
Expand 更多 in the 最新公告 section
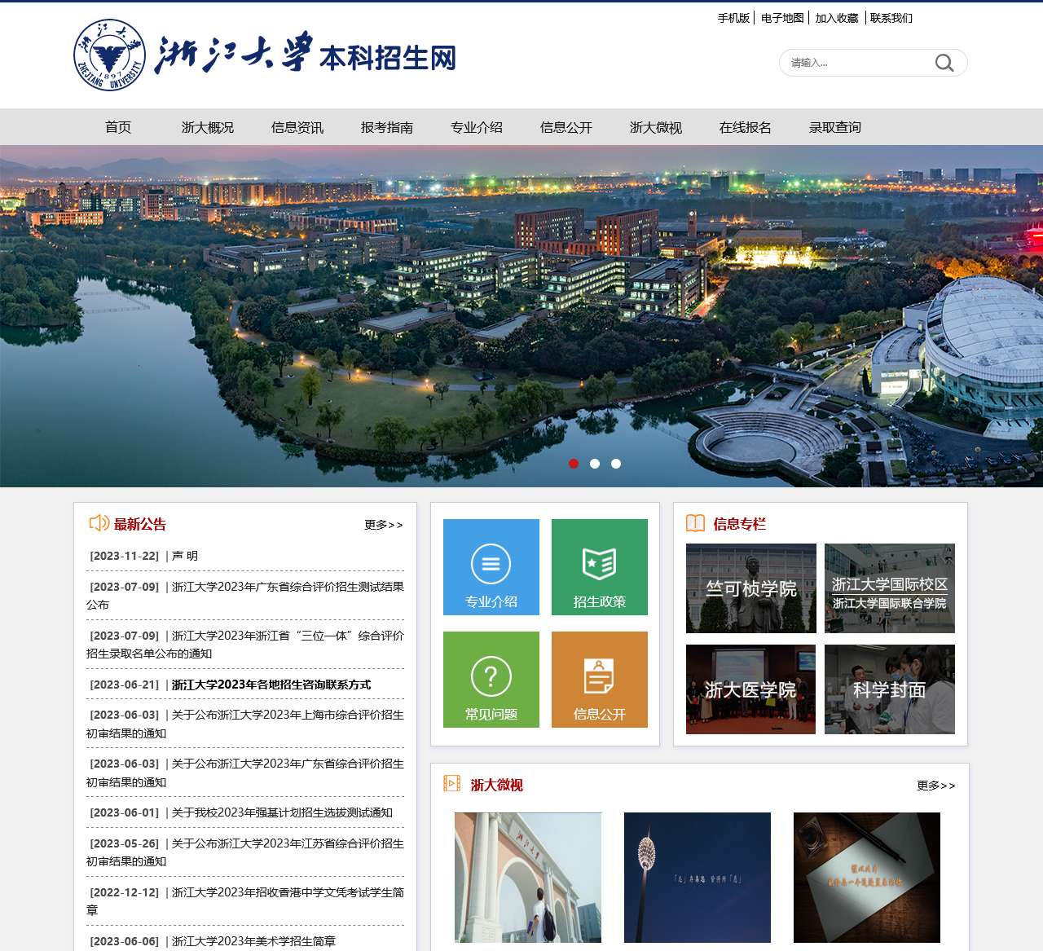(383, 525)
